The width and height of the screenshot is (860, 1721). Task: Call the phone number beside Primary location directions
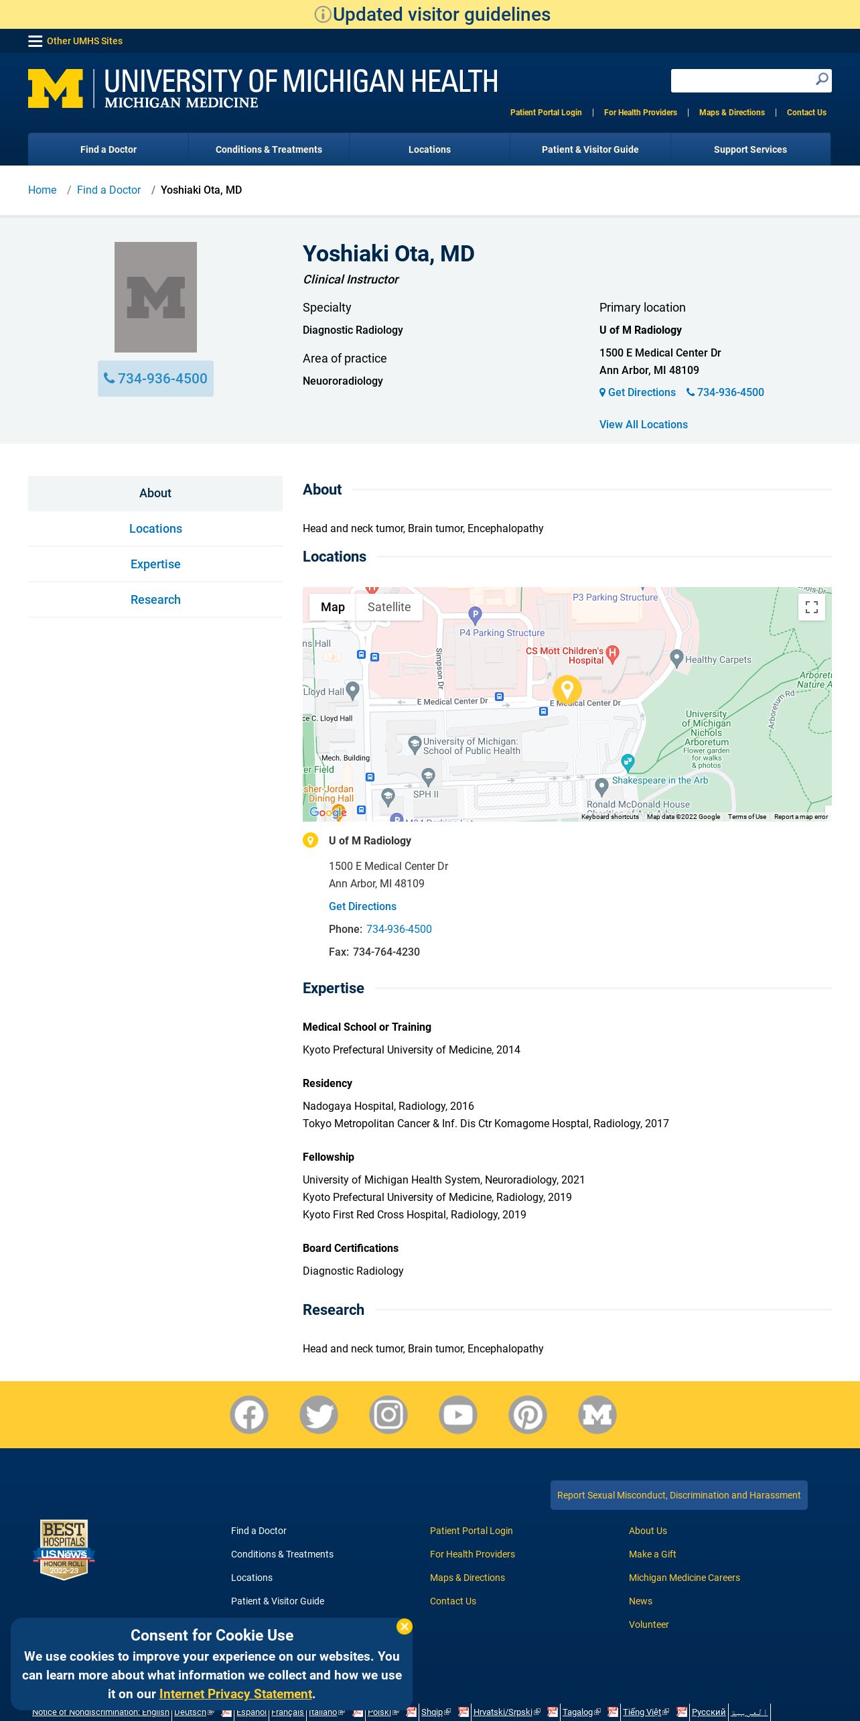click(725, 393)
